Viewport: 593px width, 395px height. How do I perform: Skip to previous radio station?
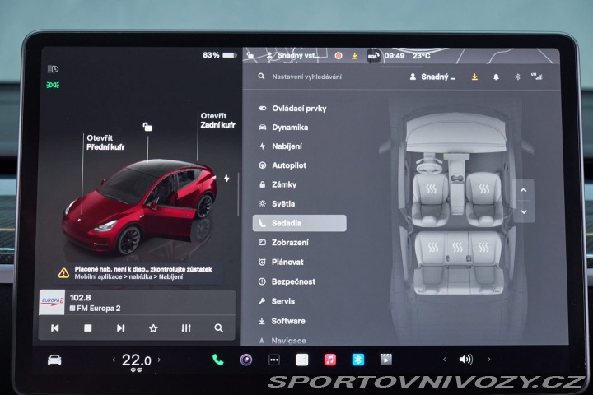pyautogui.click(x=55, y=328)
